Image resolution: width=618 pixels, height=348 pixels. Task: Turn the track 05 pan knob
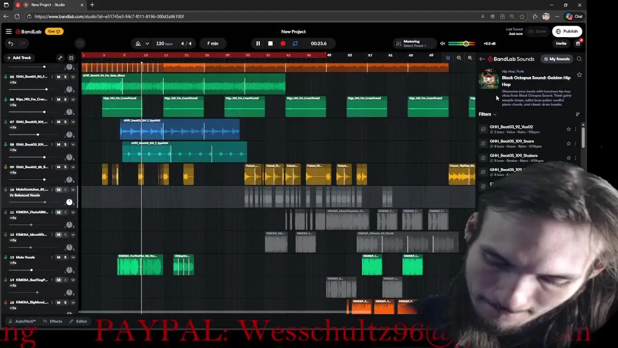pyautogui.click(x=69, y=89)
